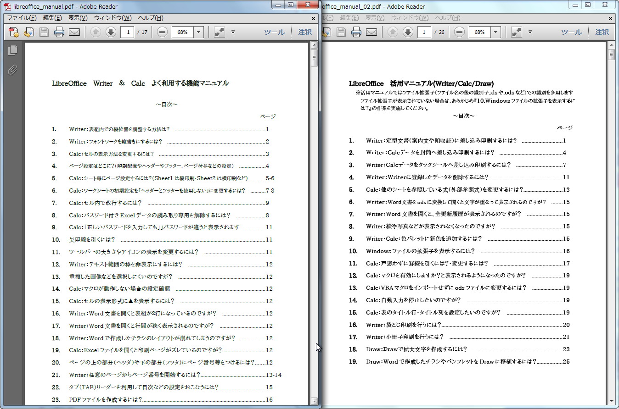The width and height of the screenshot is (619, 409).
Task: Open the ツール panel
Action: tap(275, 32)
